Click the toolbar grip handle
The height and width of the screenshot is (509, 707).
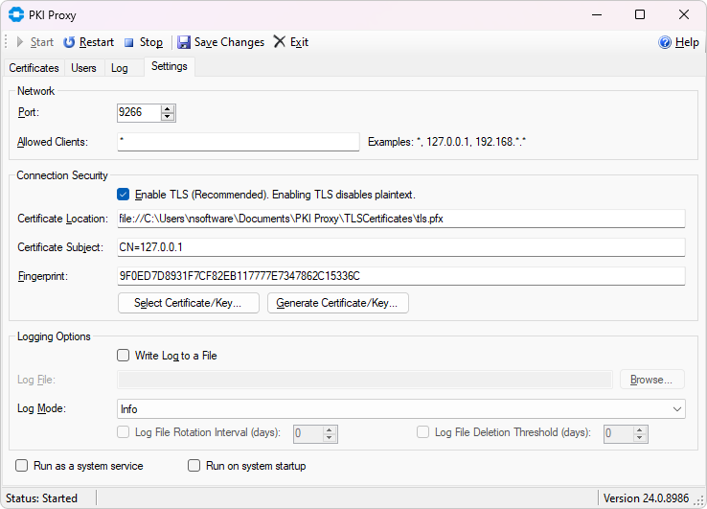6,42
